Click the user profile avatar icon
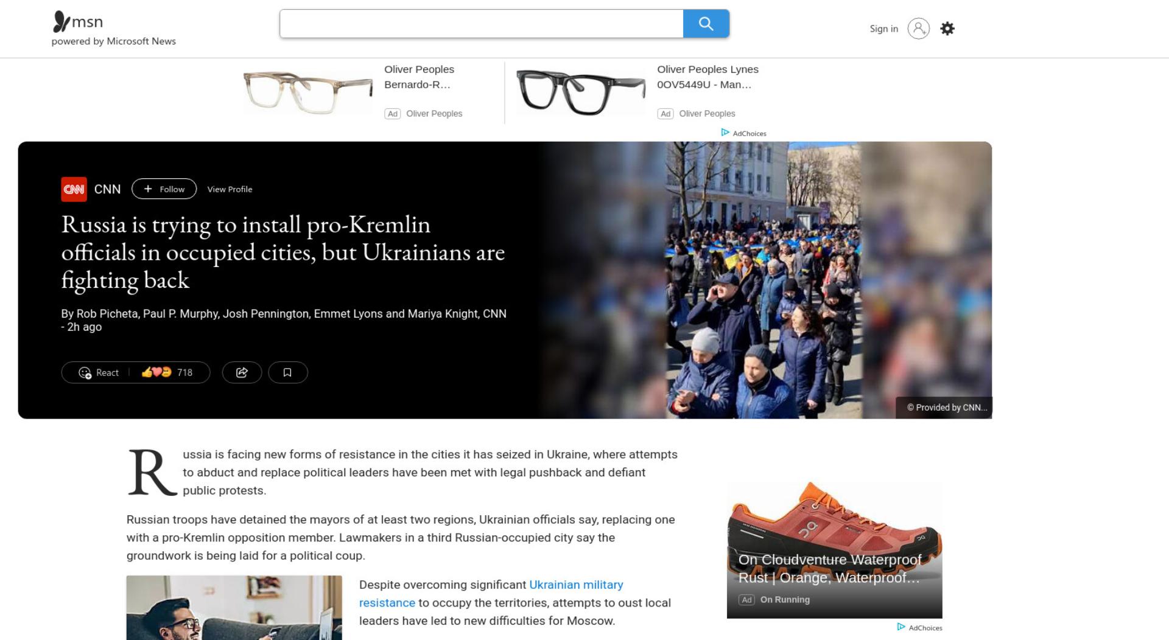1169x640 pixels. tap(918, 29)
